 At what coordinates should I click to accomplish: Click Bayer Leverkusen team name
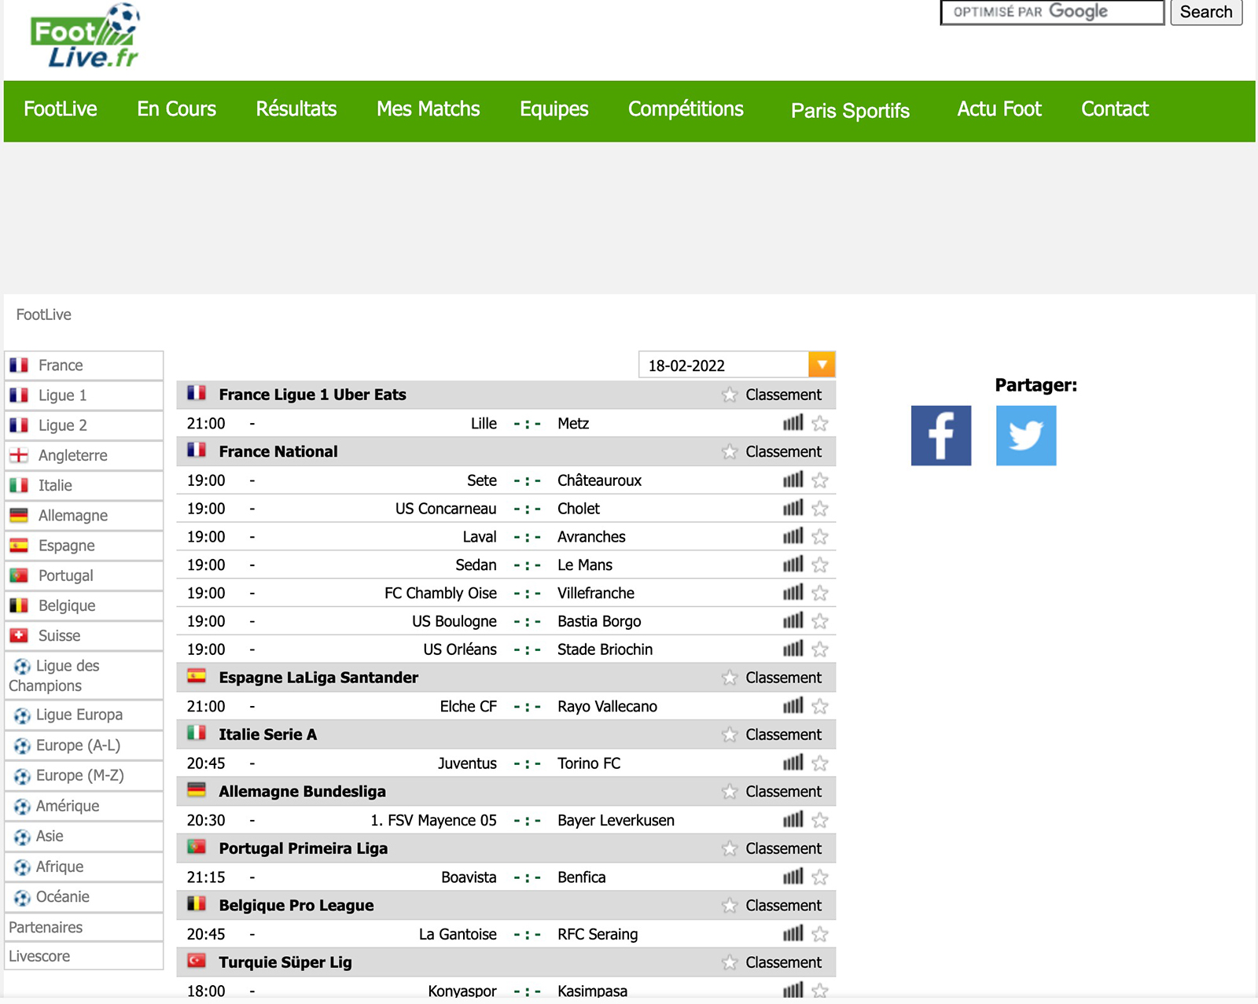point(616,820)
